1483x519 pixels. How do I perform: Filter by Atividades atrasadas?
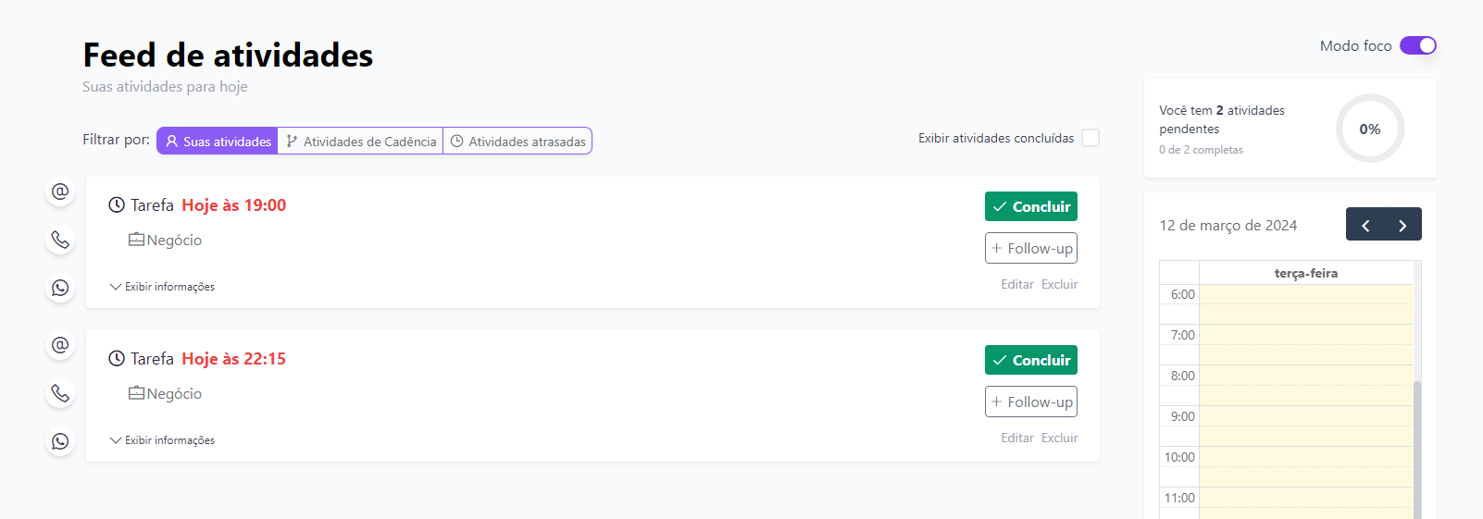point(517,142)
